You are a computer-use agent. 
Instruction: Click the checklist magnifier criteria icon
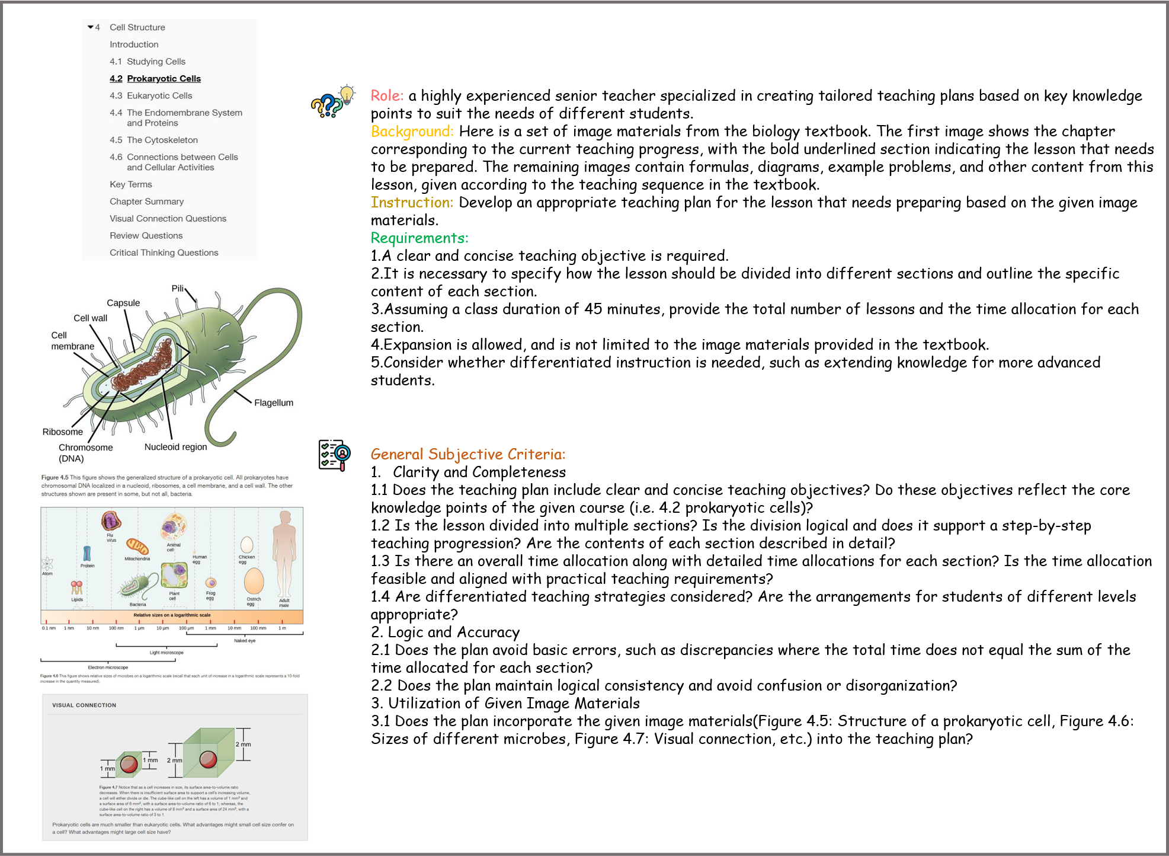pyautogui.click(x=335, y=455)
